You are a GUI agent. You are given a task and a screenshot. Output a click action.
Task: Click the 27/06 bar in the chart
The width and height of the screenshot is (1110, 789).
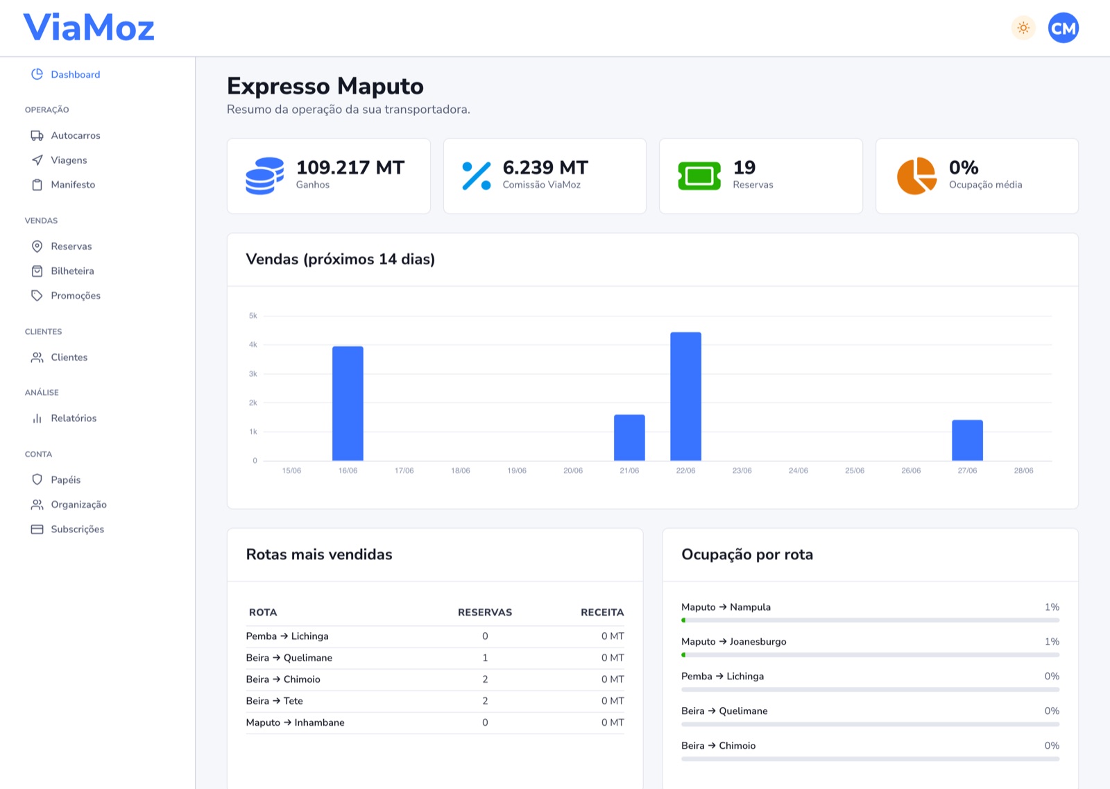pos(967,440)
